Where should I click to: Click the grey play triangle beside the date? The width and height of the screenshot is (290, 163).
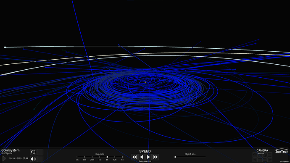point(4,158)
